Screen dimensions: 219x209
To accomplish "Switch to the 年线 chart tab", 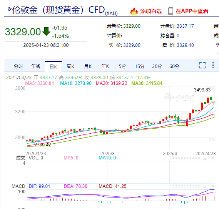I will pos(36,66).
